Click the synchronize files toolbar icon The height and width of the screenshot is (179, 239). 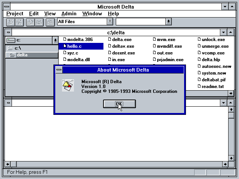(x=50, y=22)
